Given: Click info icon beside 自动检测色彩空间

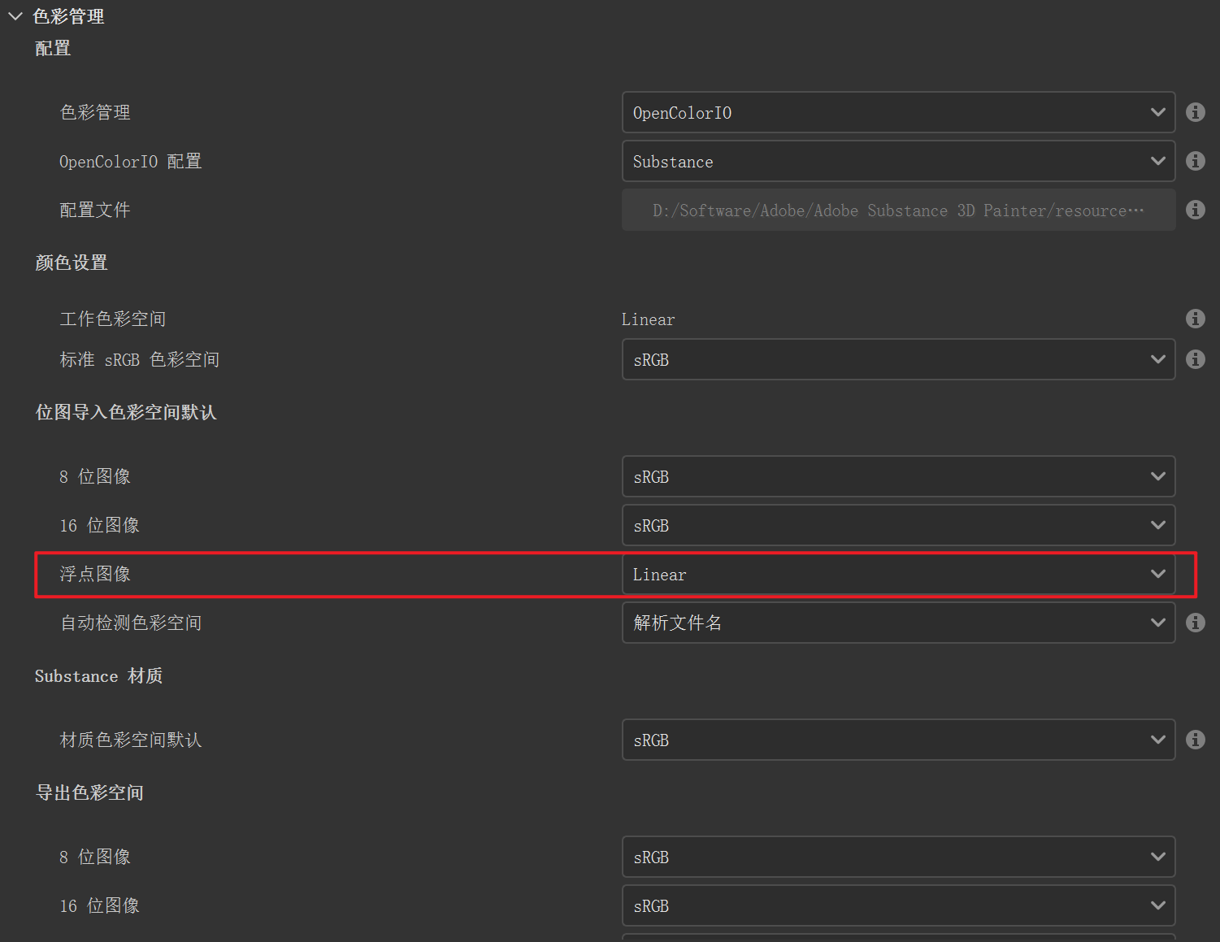Looking at the screenshot, I should 1195,623.
